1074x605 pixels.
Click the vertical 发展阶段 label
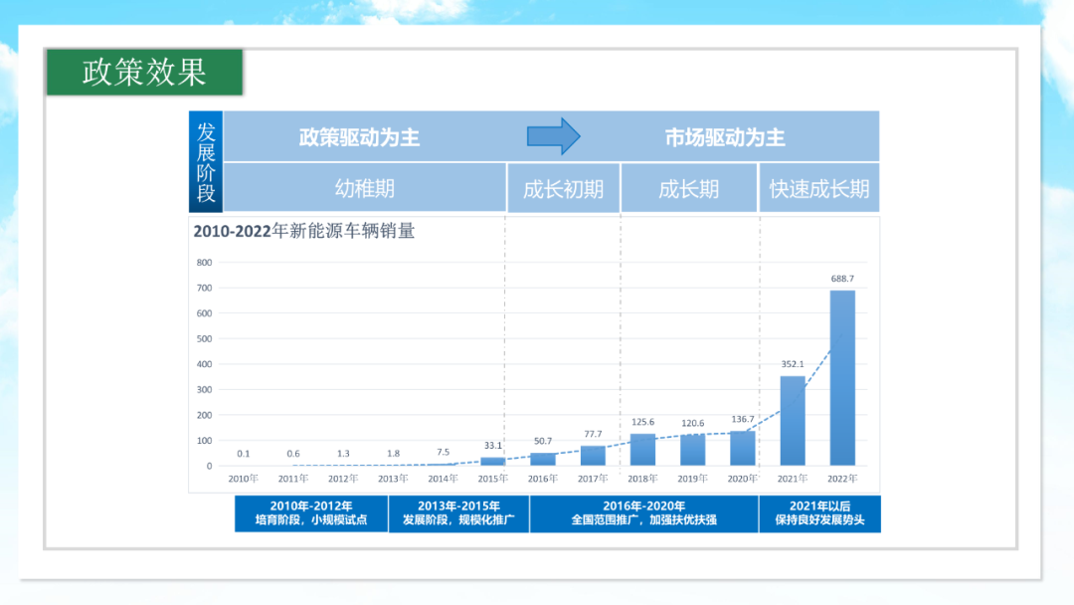point(206,161)
